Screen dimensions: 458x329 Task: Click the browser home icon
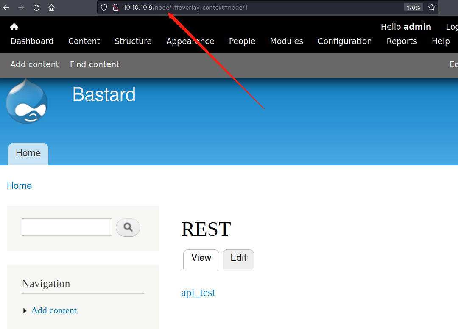pyautogui.click(x=51, y=7)
